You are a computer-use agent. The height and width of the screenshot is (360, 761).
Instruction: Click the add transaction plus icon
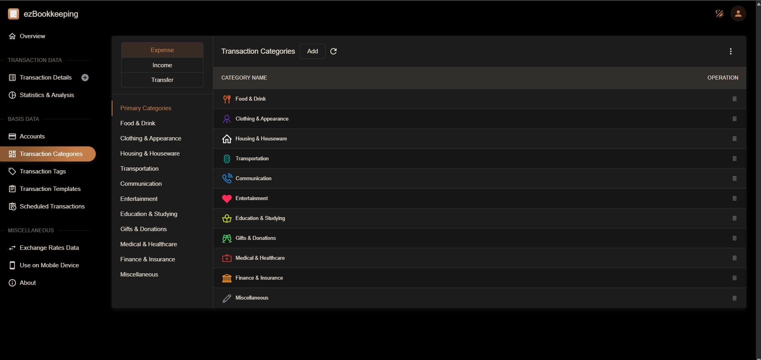pos(85,78)
